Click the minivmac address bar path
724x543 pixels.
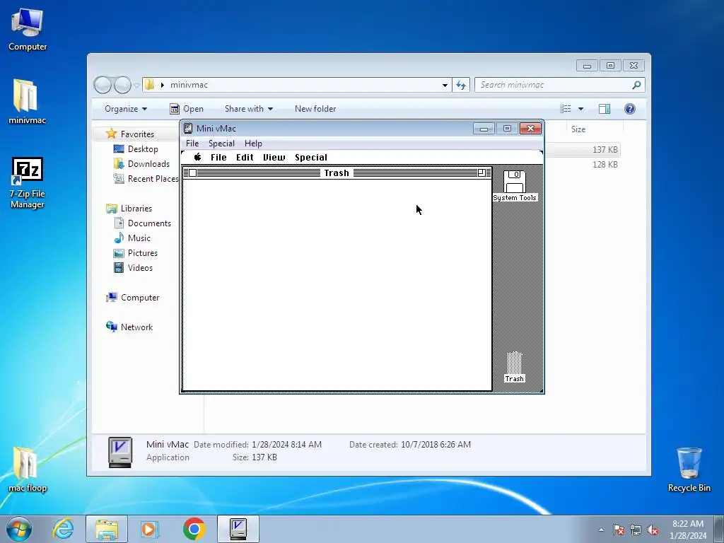(x=189, y=85)
